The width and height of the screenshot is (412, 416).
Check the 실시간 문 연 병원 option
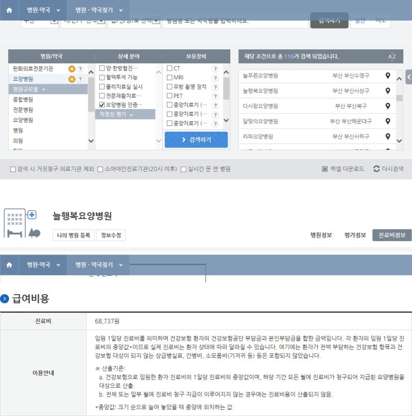pyautogui.click(x=183, y=169)
